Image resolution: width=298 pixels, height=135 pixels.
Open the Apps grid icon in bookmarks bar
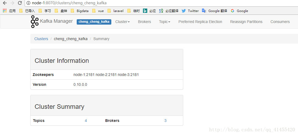(x=5, y=11)
